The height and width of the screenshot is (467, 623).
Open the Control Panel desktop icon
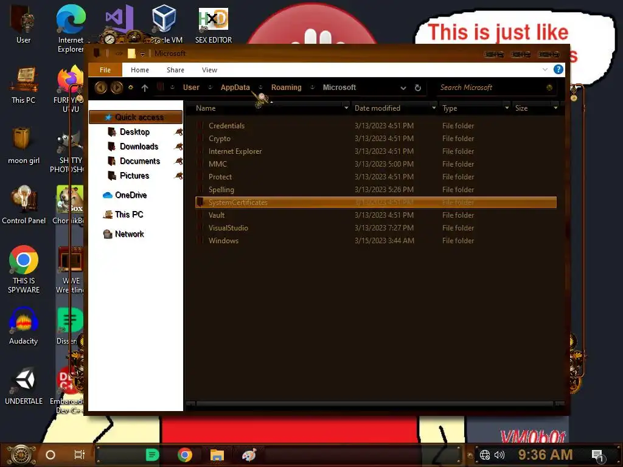[24, 205]
